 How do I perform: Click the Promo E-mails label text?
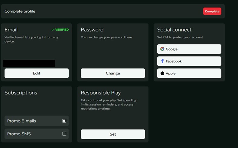pyautogui.click(x=21, y=121)
